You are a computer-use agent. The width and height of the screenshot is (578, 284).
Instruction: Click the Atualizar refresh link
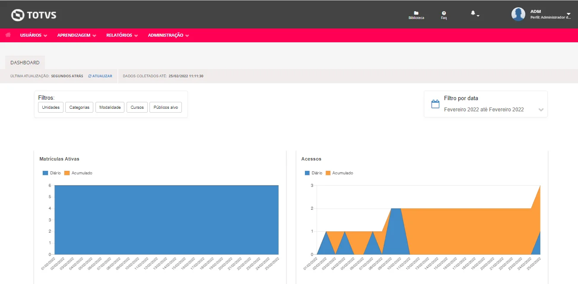click(100, 76)
